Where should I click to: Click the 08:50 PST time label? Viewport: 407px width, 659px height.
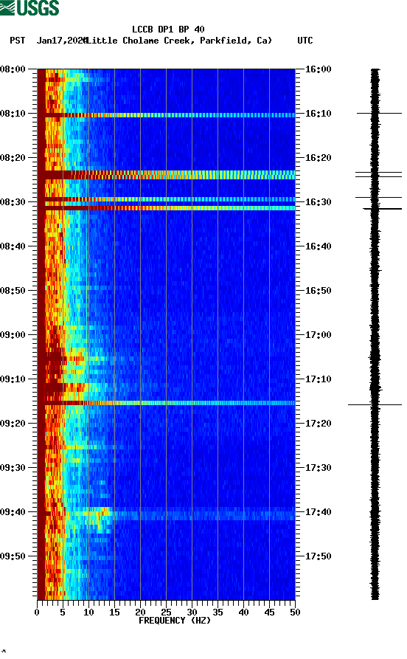point(13,291)
